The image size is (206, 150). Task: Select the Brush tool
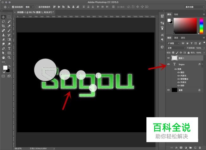[9, 31]
